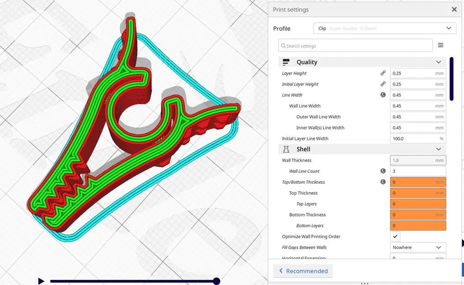Click the Search settings field
464x285 pixels.
(x=355, y=46)
